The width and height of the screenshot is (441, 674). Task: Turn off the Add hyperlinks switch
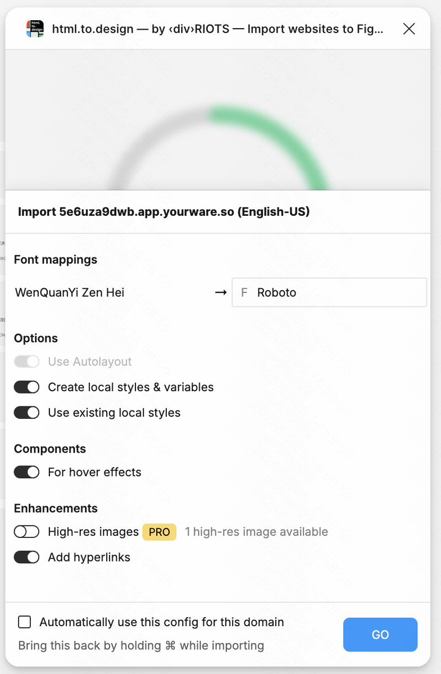27,557
